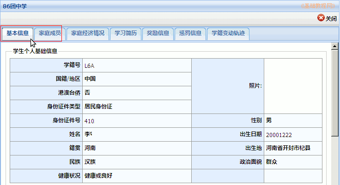Click the 健康或良好 cell
The image size is (340, 185).
pyautogui.click(x=137, y=176)
